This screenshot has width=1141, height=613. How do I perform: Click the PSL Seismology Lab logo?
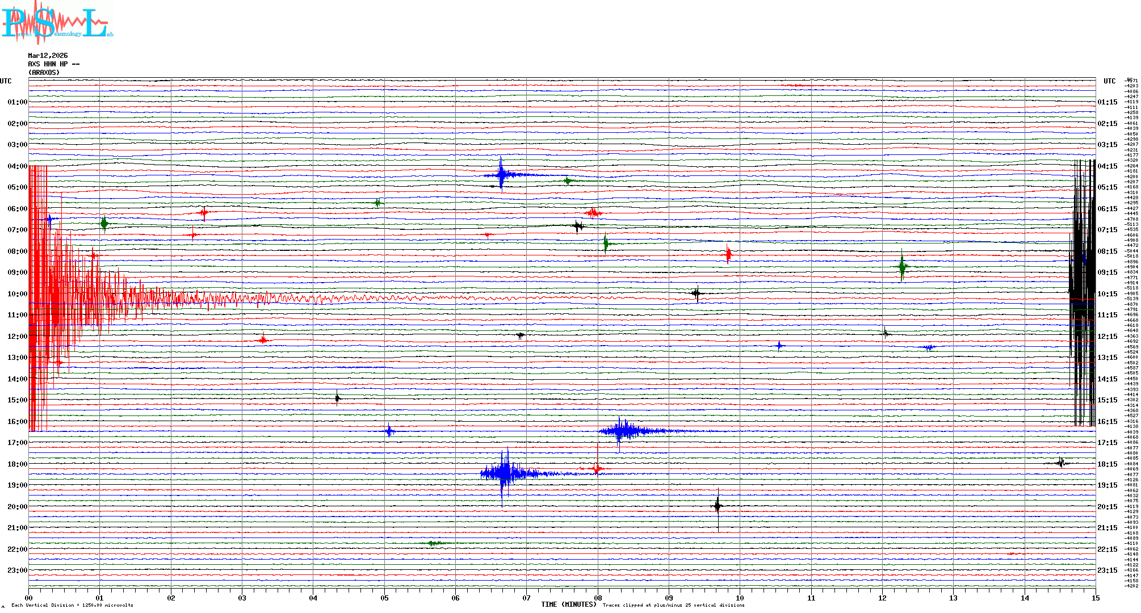(57, 23)
